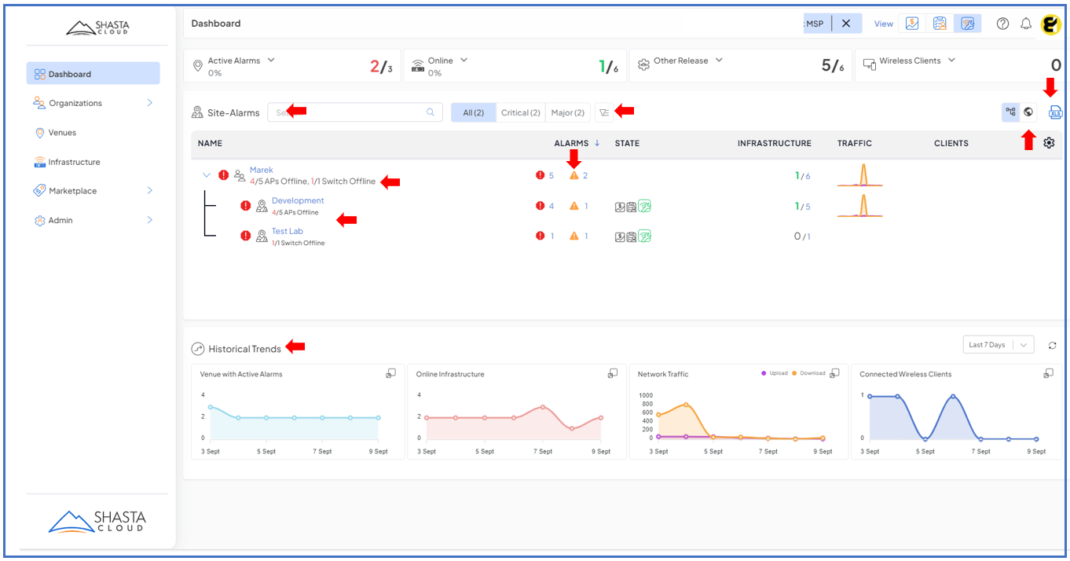1070x561 pixels.
Task: Open the Dashboard sidebar item
Action: (93, 74)
